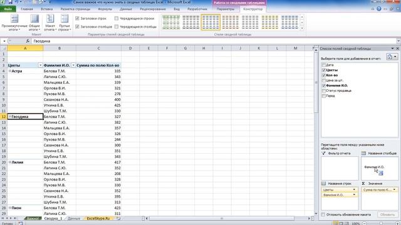Collapse the Пион group
Screen dimensions: 401x225
[x=10, y=208]
